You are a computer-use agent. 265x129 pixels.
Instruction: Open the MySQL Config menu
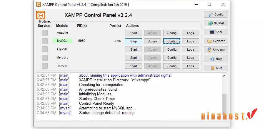tap(172, 41)
